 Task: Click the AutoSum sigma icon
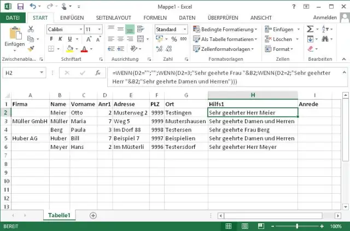coord(310,30)
